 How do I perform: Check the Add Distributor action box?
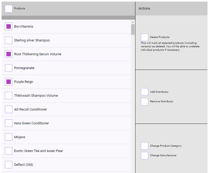click(x=144, y=92)
